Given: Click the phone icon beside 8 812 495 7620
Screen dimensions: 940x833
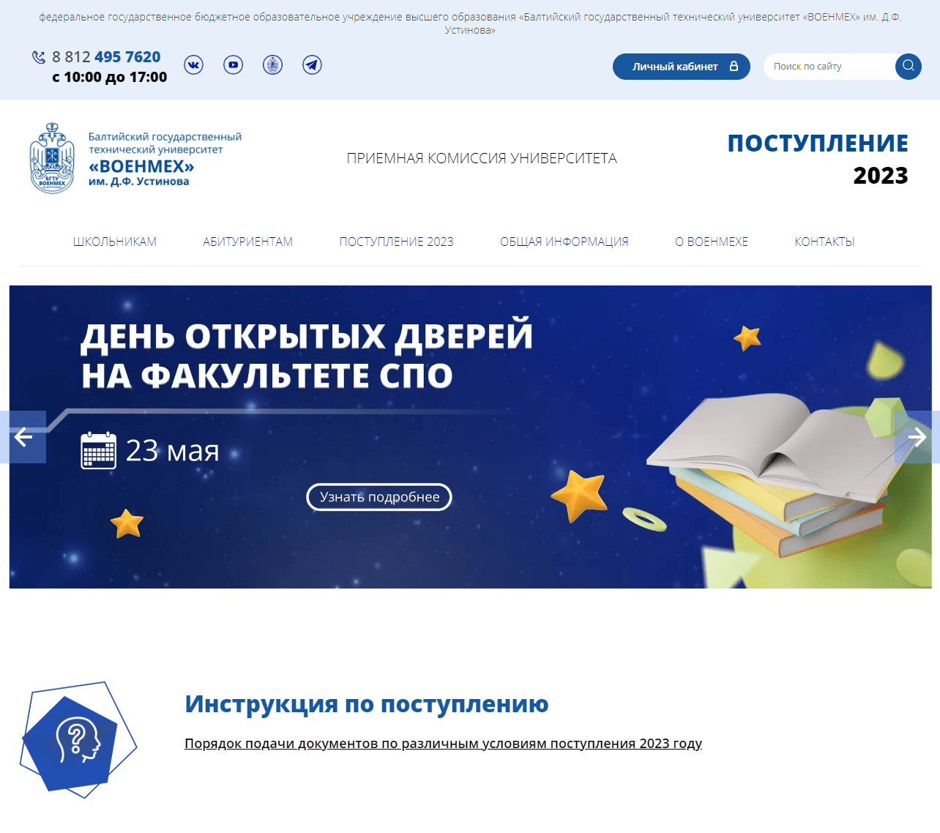Looking at the screenshot, I should 39,56.
